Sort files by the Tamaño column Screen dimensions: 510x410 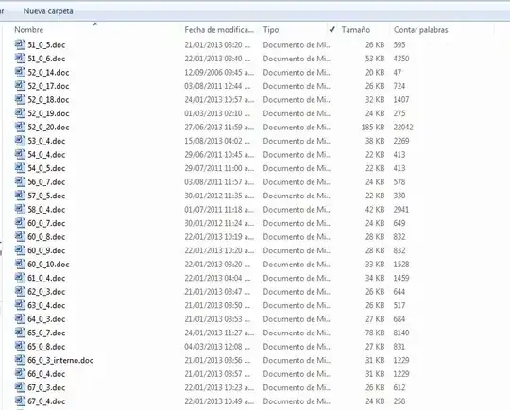(356, 30)
